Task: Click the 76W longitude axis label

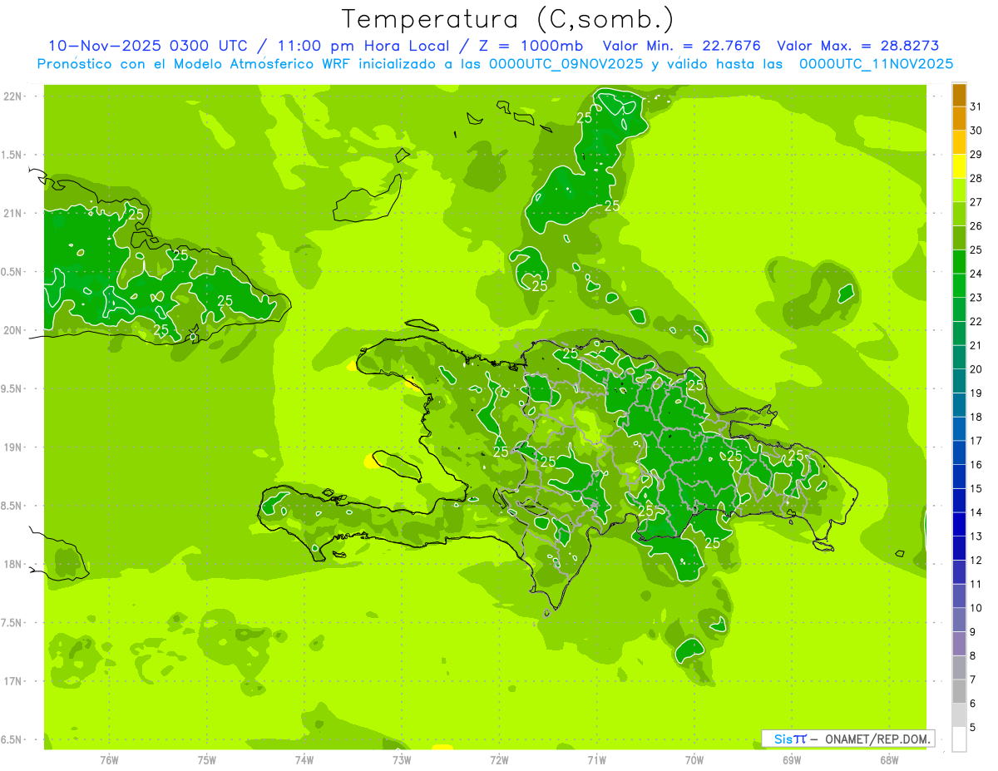Action: pos(109,760)
